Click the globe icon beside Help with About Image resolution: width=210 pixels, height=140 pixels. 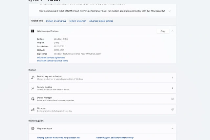[33, 128]
